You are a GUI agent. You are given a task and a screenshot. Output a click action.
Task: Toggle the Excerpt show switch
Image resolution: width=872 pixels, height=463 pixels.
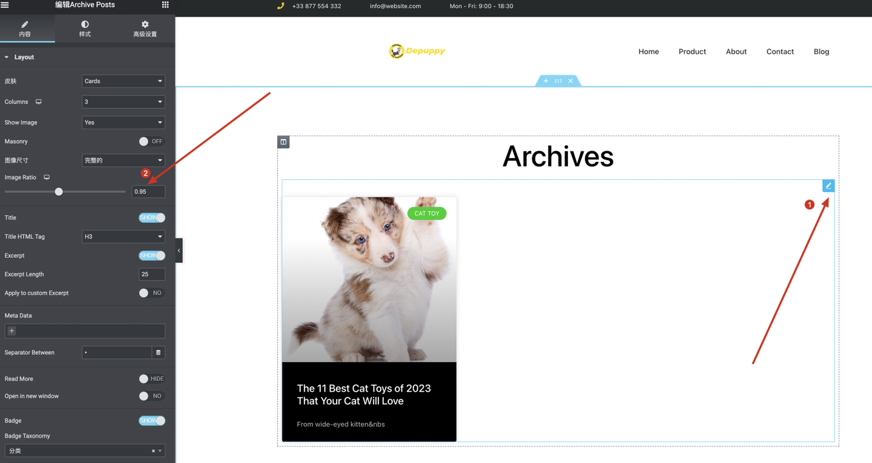coord(151,256)
